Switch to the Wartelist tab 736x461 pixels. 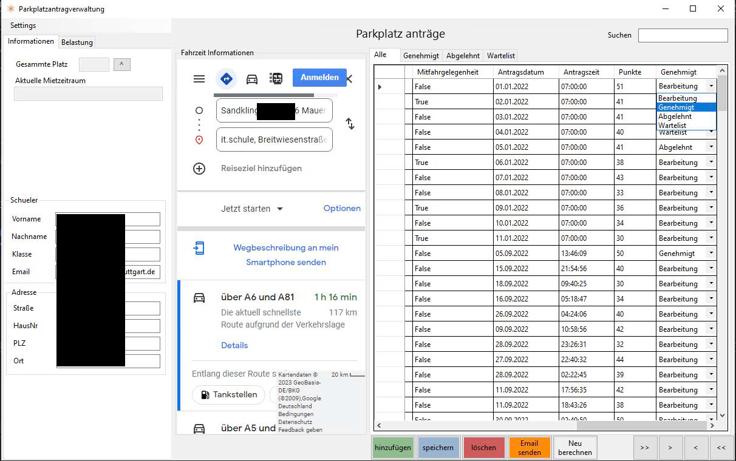point(500,55)
